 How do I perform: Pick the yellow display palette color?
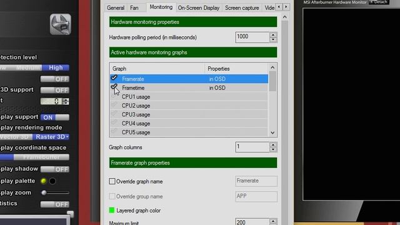click(x=44, y=181)
